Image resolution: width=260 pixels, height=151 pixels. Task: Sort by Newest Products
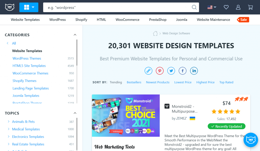coord(158,82)
